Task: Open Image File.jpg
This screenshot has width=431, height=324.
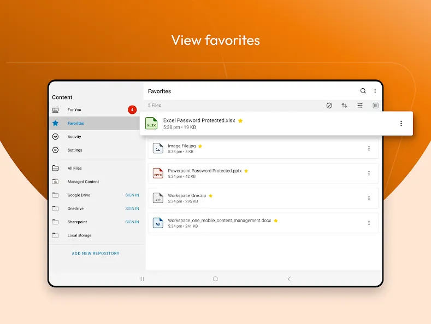Action: [x=263, y=148]
